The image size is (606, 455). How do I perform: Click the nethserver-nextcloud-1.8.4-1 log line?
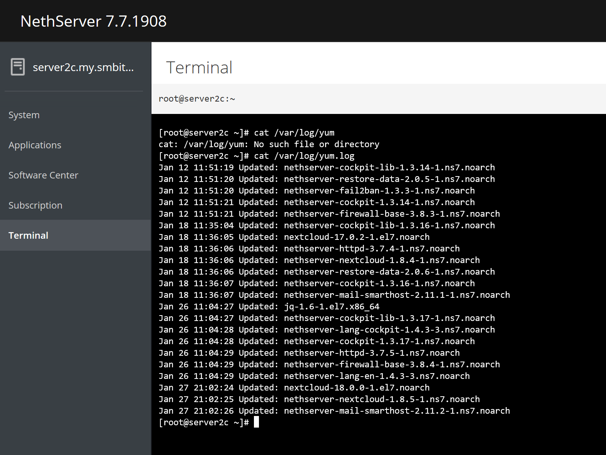click(x=319, y=260)
